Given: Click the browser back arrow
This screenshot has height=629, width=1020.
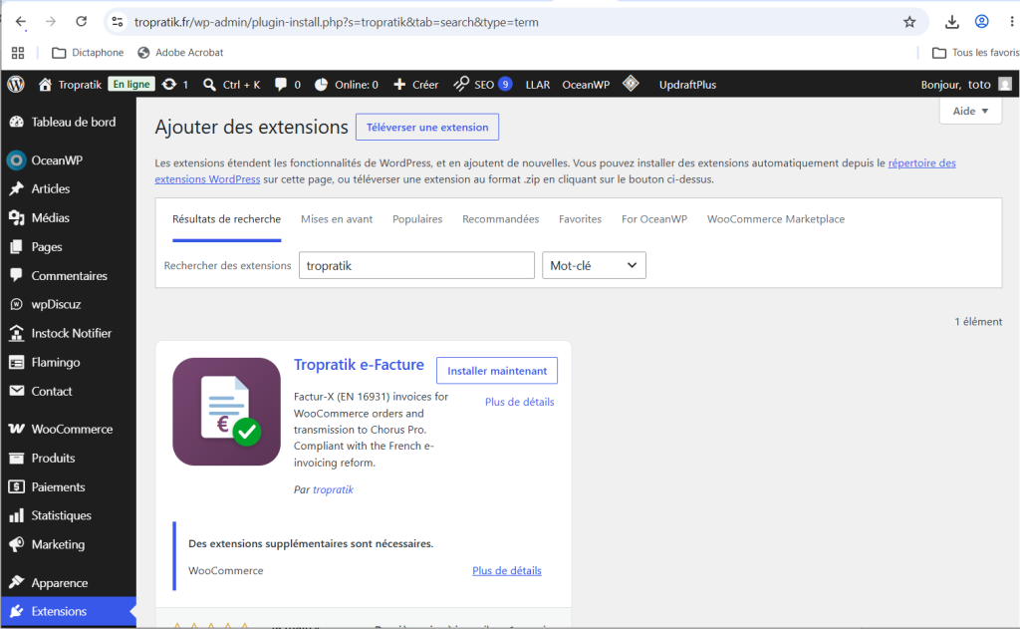Looking at the screenshot, I should pyautogui.click(x=21, y=22).
